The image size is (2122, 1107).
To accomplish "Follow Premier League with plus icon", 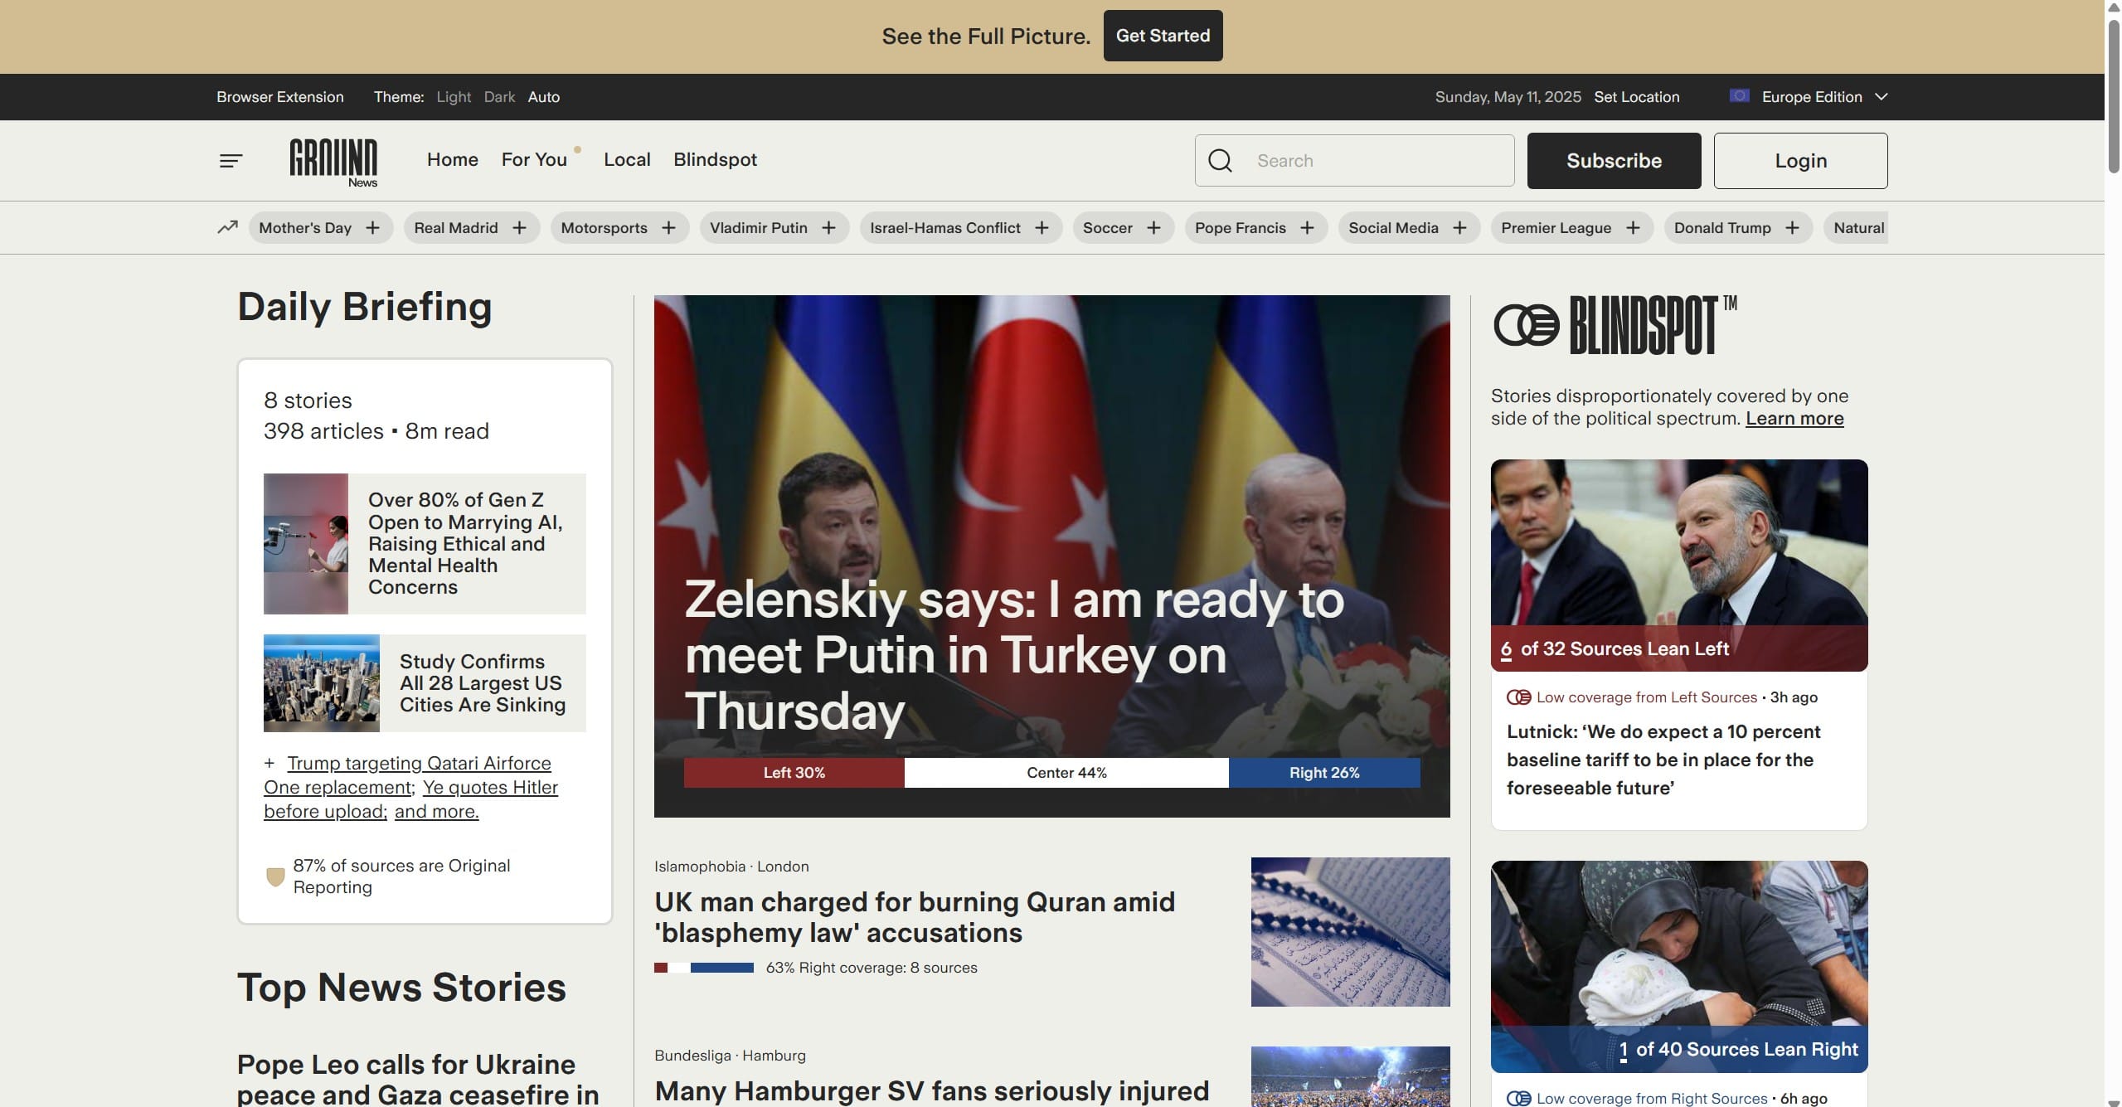I will pyautogui.click(x=1633, y=228).
